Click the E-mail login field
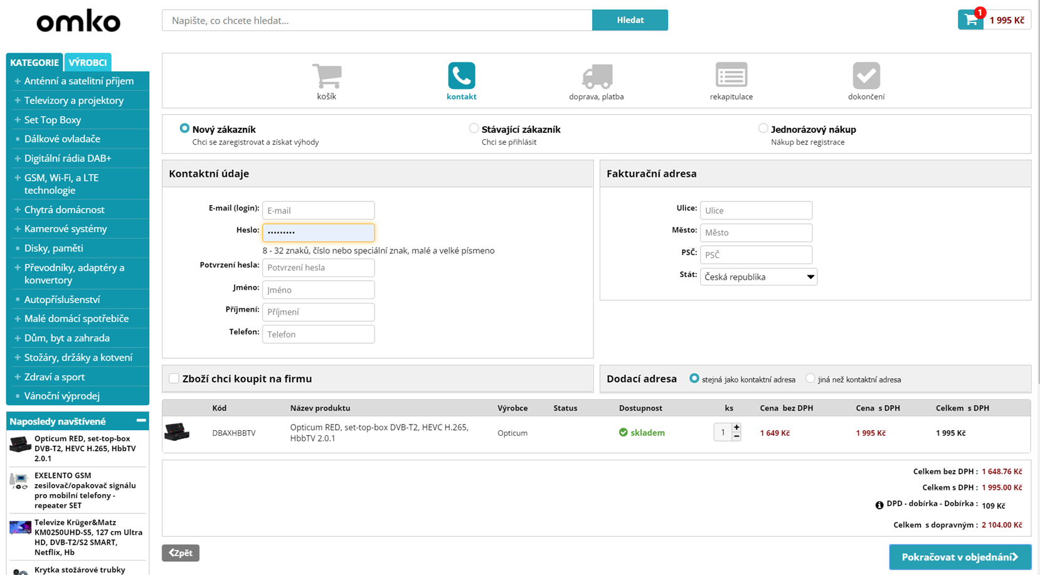The width and height of the screenshot is (1040, 575). [x=319, y=210]
